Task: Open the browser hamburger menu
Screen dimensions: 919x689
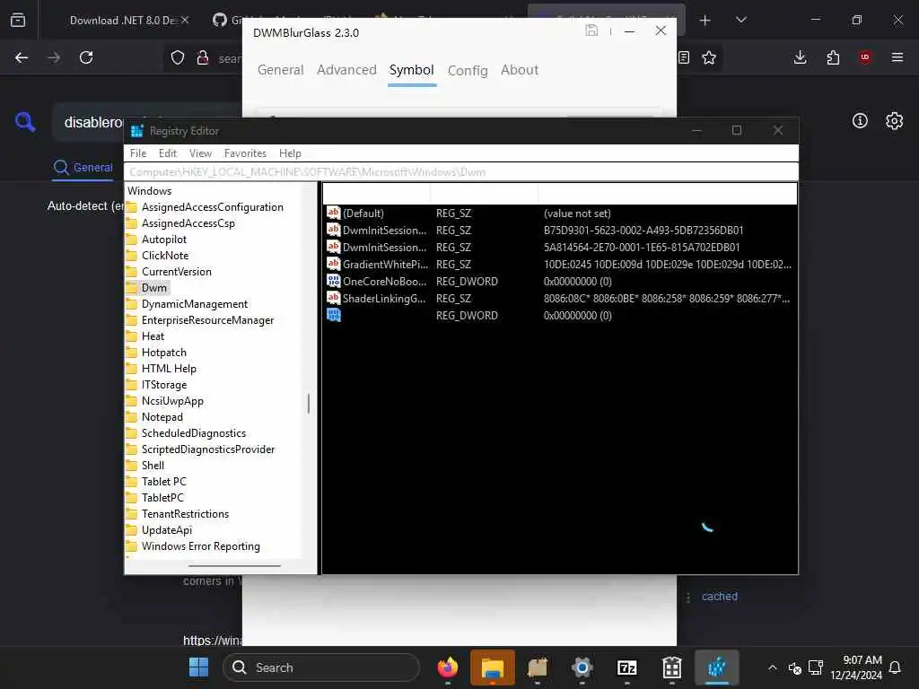Action: [x=897, y=57]
